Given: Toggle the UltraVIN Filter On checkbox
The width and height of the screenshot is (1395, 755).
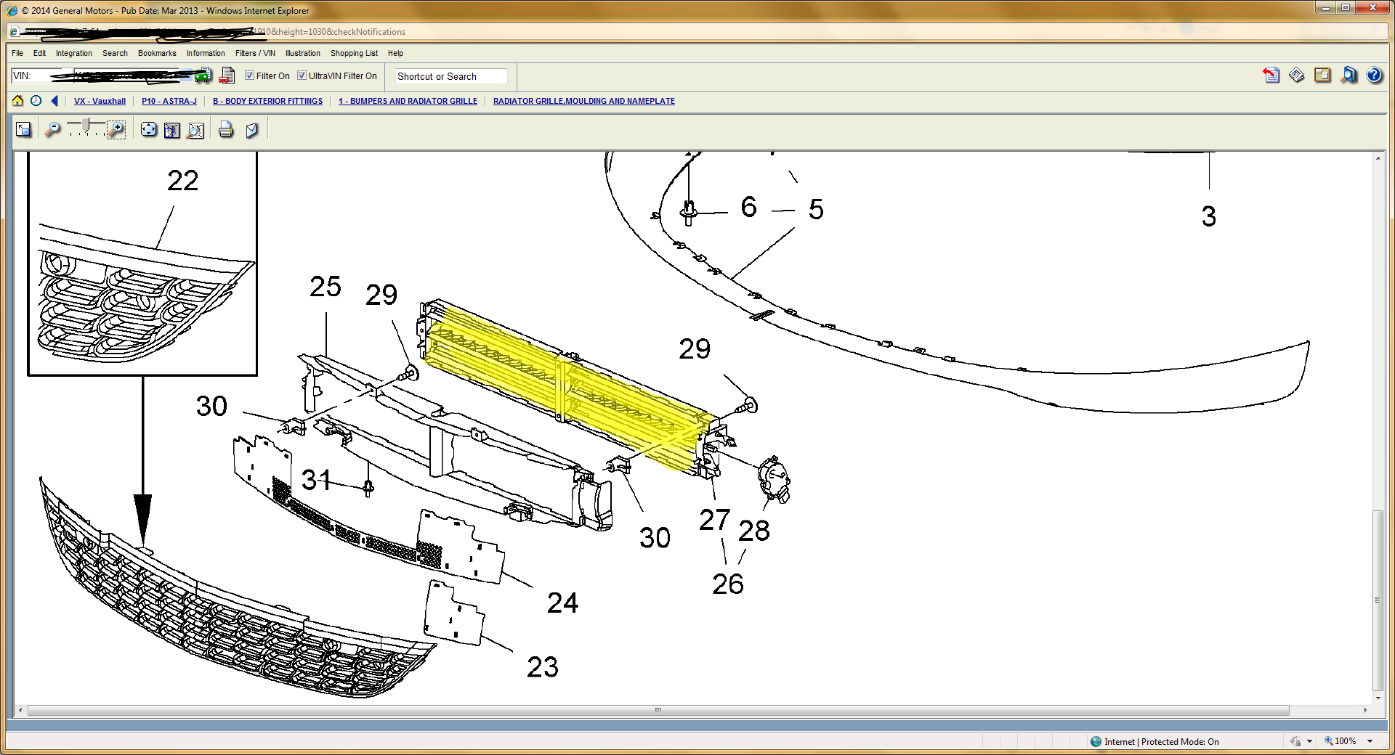Looking at the screenshot, I should 302,75.
